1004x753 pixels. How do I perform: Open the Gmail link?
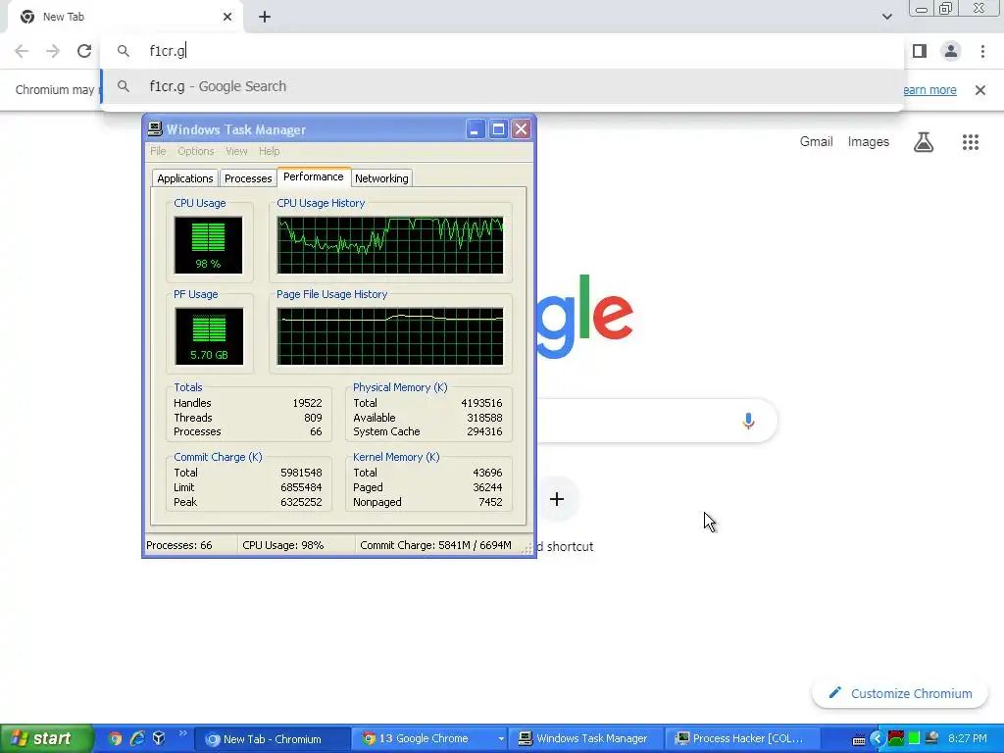coord(816,141)
